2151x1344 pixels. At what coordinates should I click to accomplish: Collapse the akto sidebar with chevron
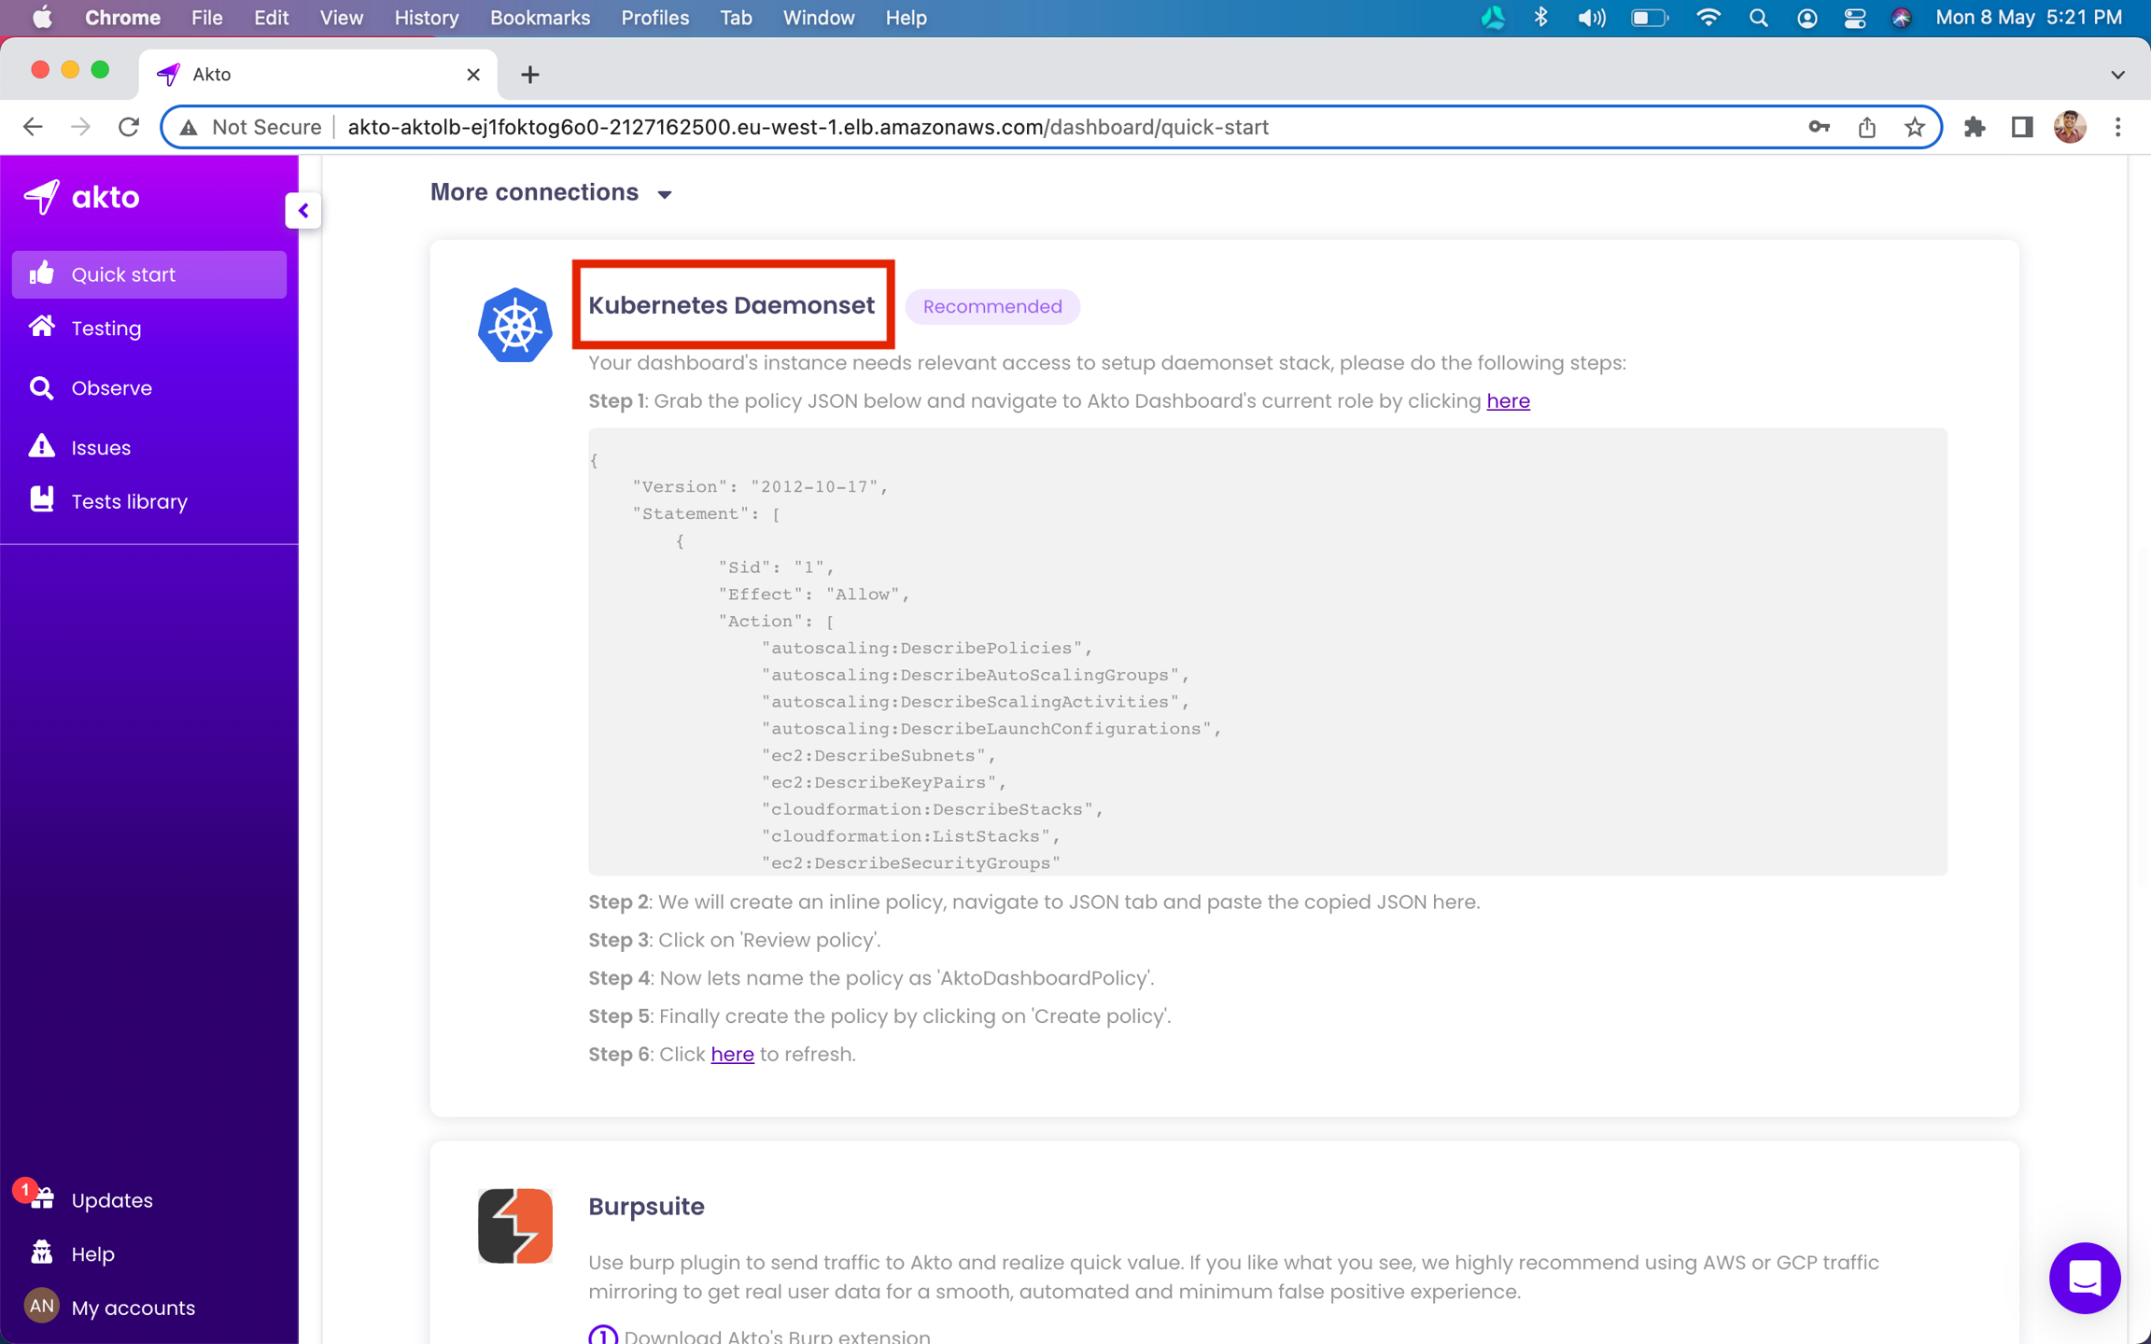point(303,211)
